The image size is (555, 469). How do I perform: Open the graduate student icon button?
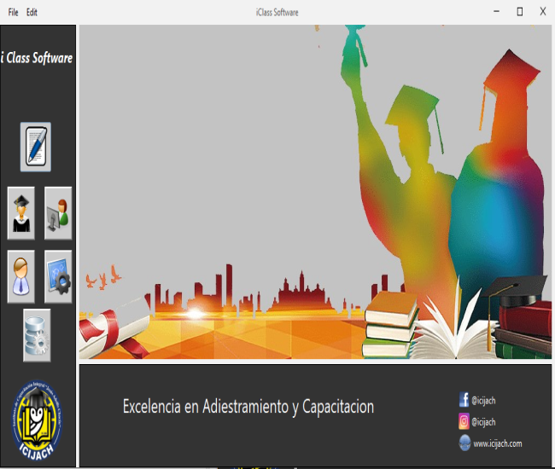(x=21, y=212)
